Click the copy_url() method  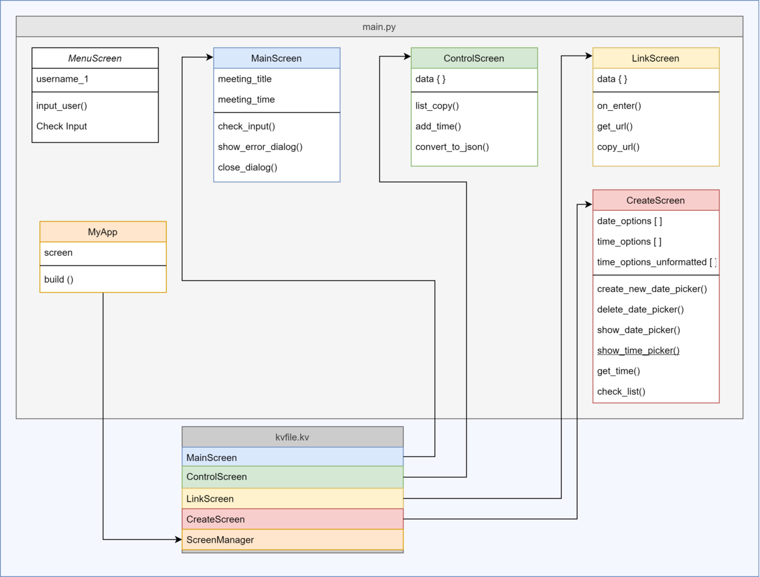(x=618, y=147)
